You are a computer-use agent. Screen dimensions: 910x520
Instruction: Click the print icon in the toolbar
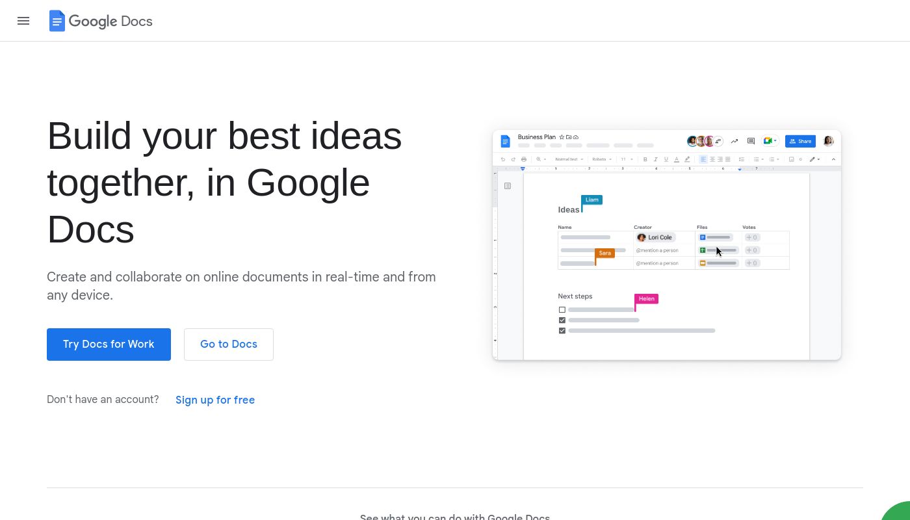pos(524,159)
